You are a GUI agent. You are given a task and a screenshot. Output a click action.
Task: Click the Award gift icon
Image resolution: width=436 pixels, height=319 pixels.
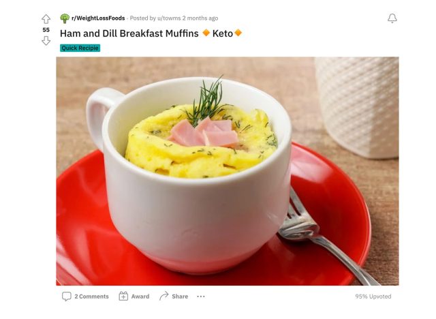click(123, 297)
